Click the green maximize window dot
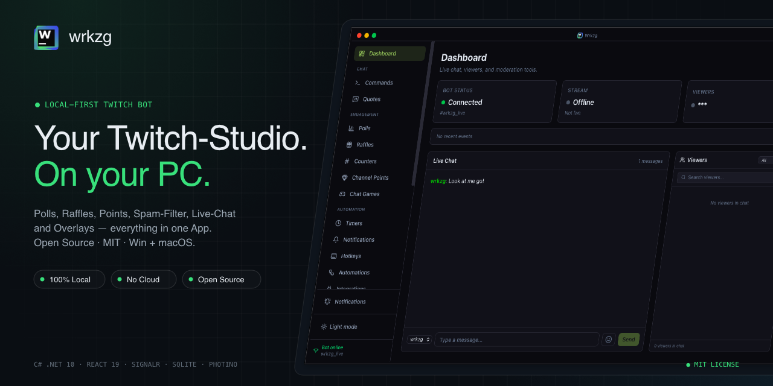 pos(374,35)
